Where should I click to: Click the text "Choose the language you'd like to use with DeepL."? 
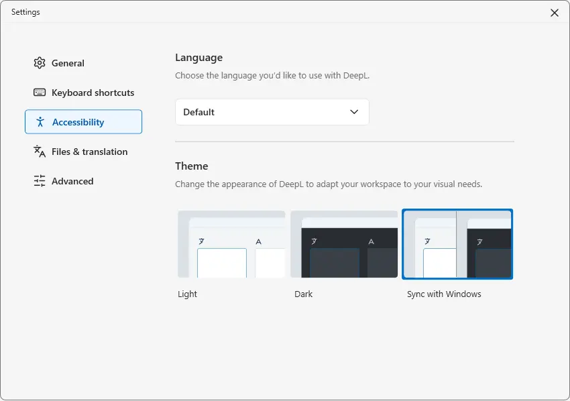tap(272, 76)
